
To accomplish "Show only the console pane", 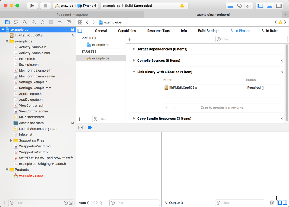I will [x=285, y=203].
